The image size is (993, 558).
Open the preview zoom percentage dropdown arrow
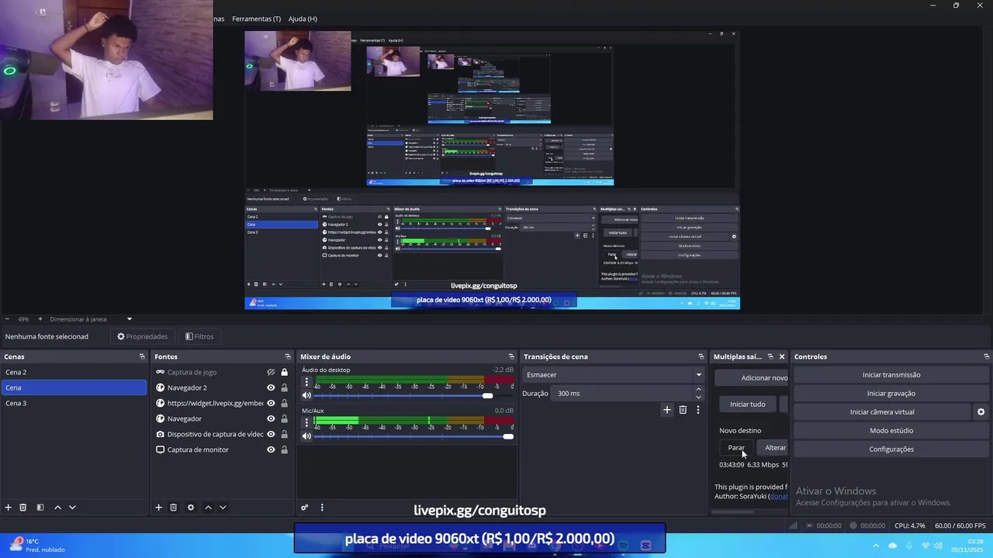[130, 319]
